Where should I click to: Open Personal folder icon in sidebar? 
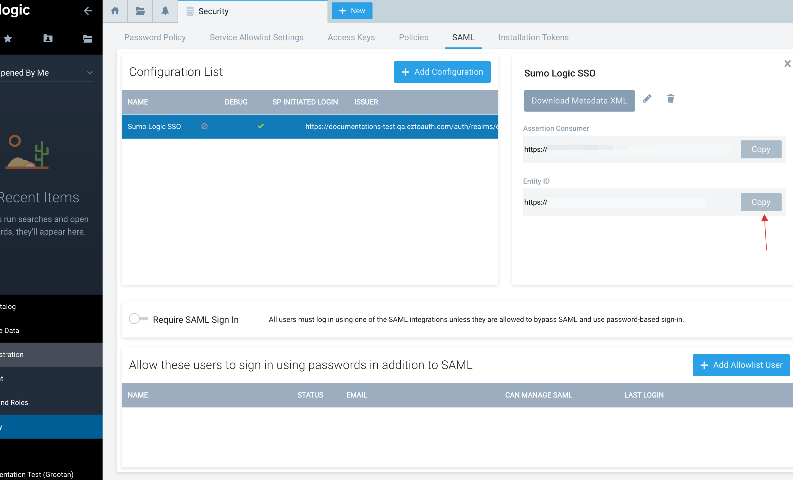[48, 39]
